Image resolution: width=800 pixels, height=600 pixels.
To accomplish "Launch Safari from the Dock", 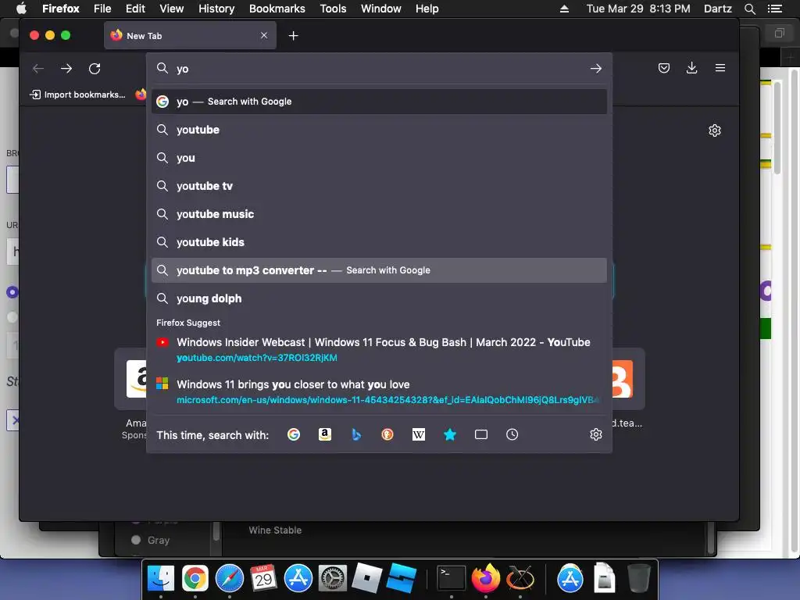I will 230,579.
